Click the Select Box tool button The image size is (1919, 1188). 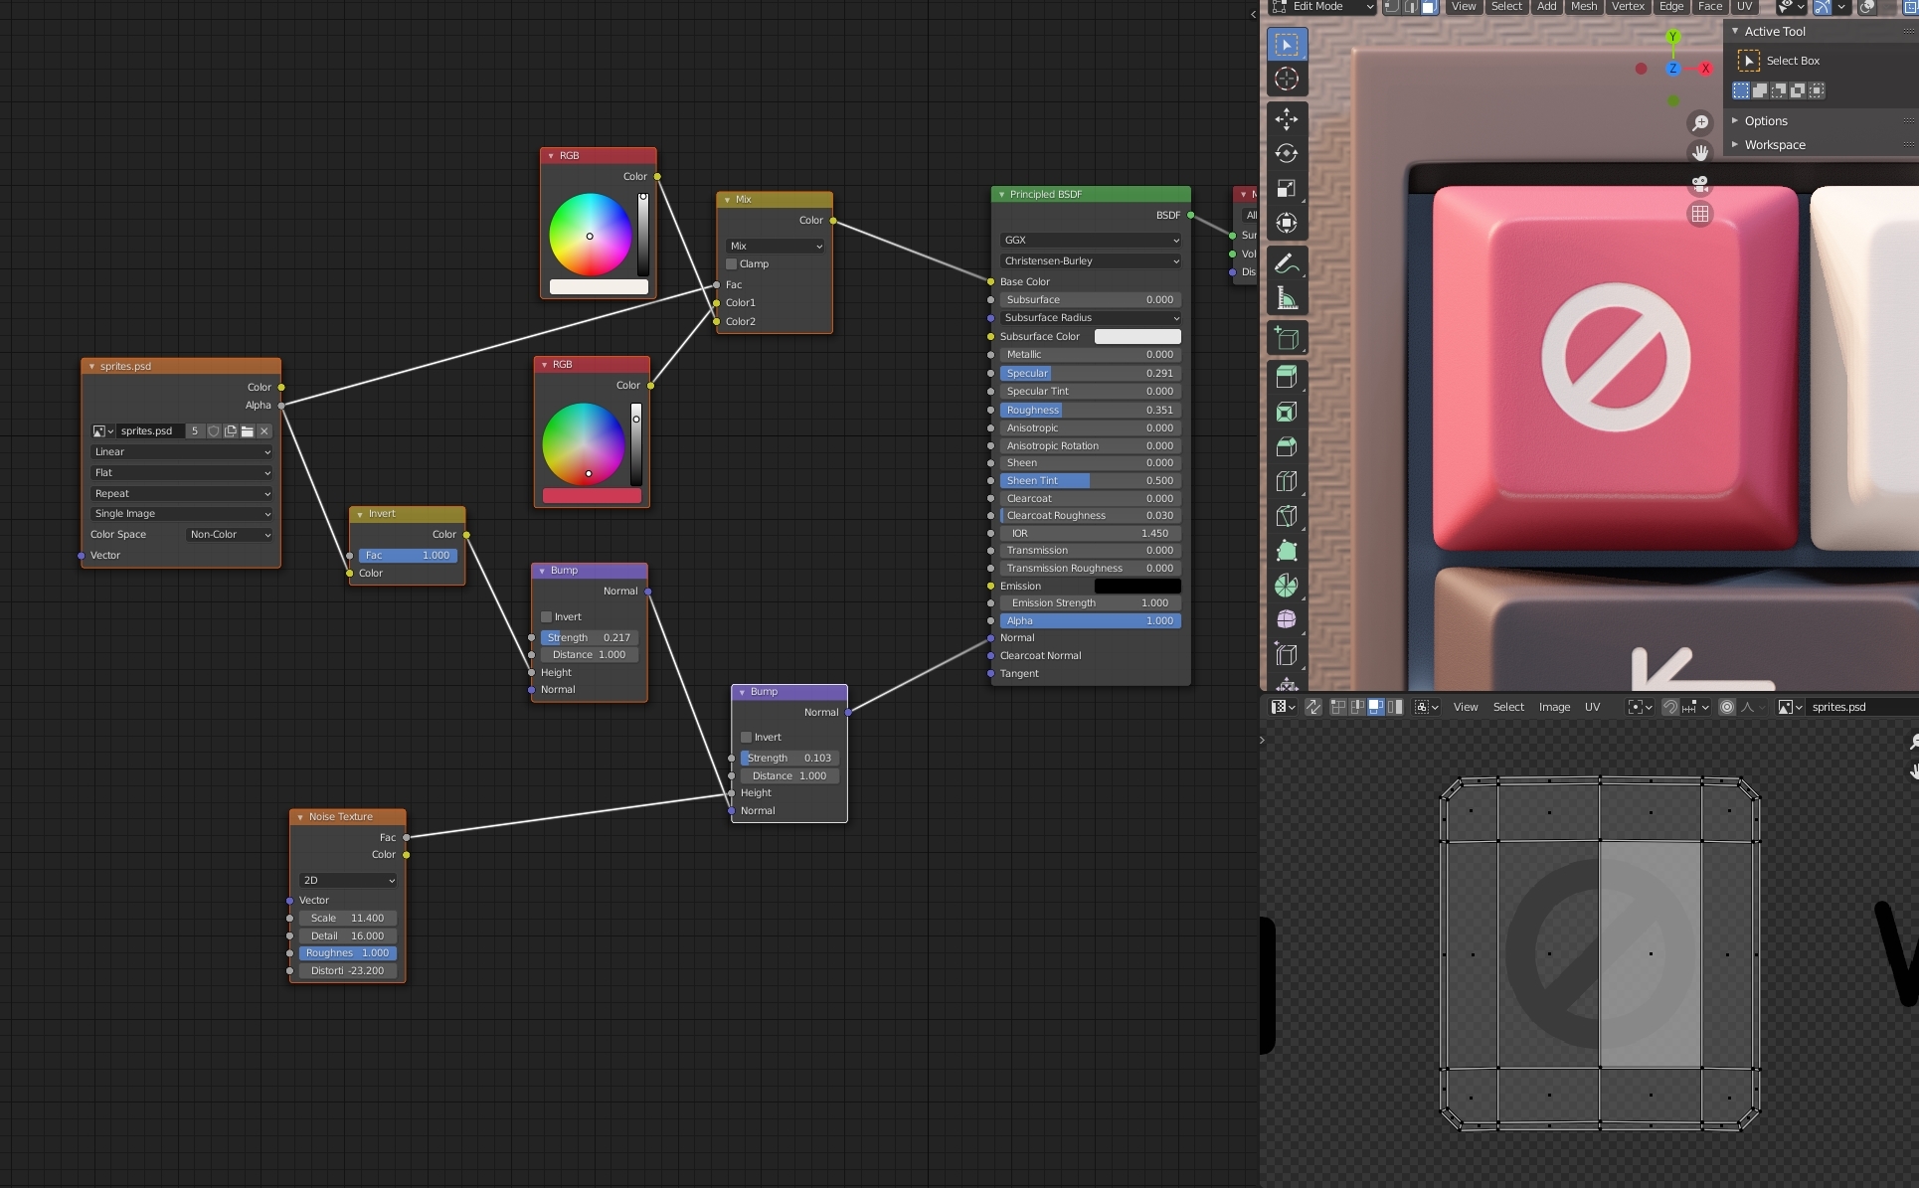tap(1287, 45)
